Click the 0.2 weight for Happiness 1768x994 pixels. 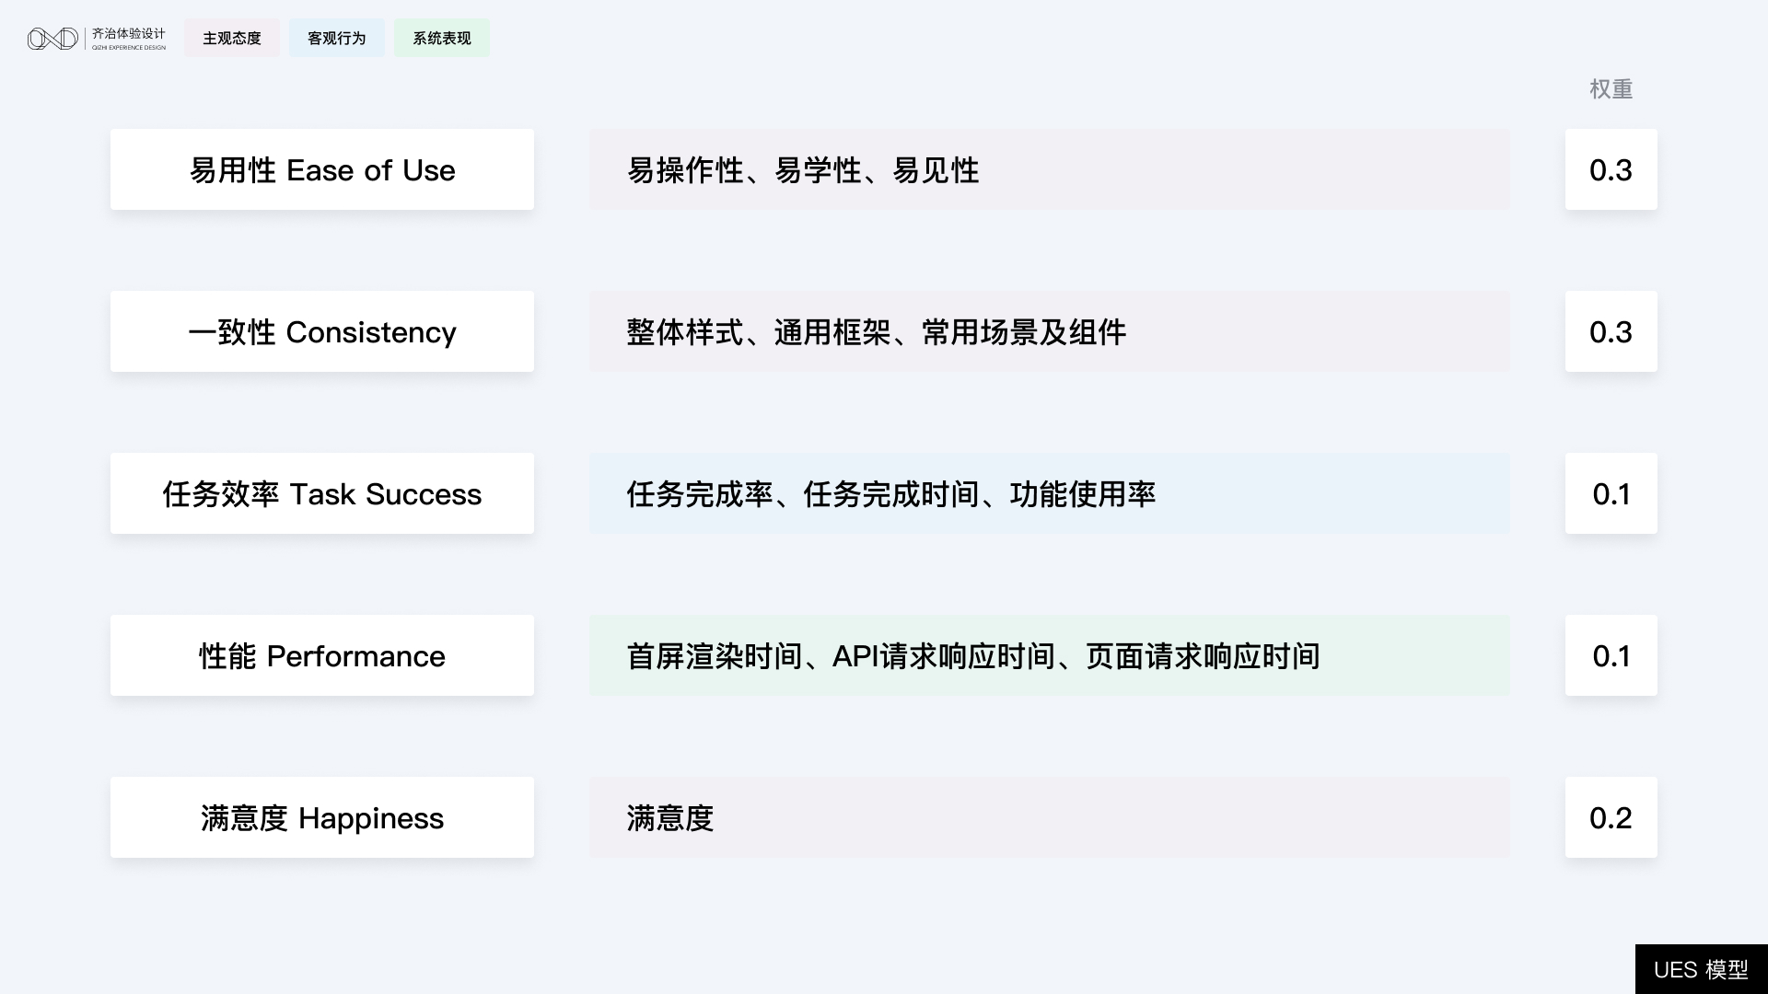(x=1611, y=818)
